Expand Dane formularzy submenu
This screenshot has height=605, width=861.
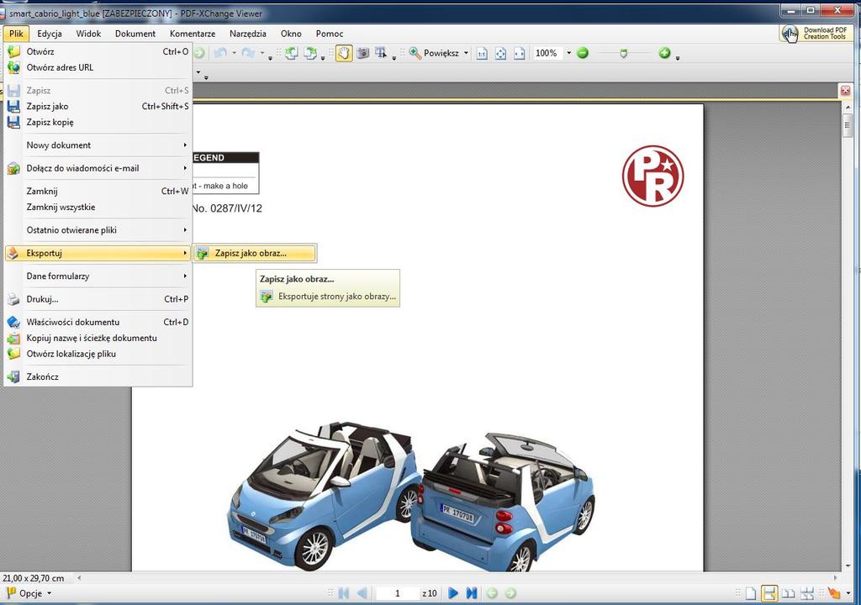[x=99, y=276]
